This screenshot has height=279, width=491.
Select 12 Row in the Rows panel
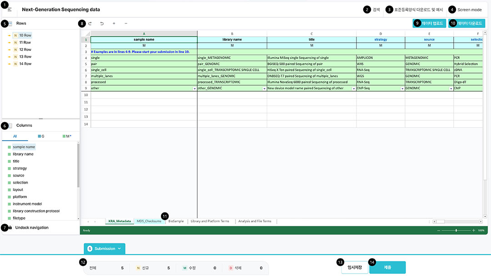coord(25,49)
